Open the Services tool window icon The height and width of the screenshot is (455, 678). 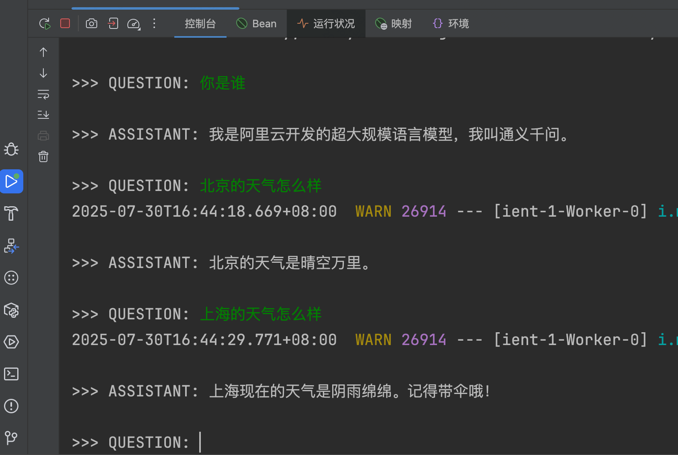pos(11,342)
